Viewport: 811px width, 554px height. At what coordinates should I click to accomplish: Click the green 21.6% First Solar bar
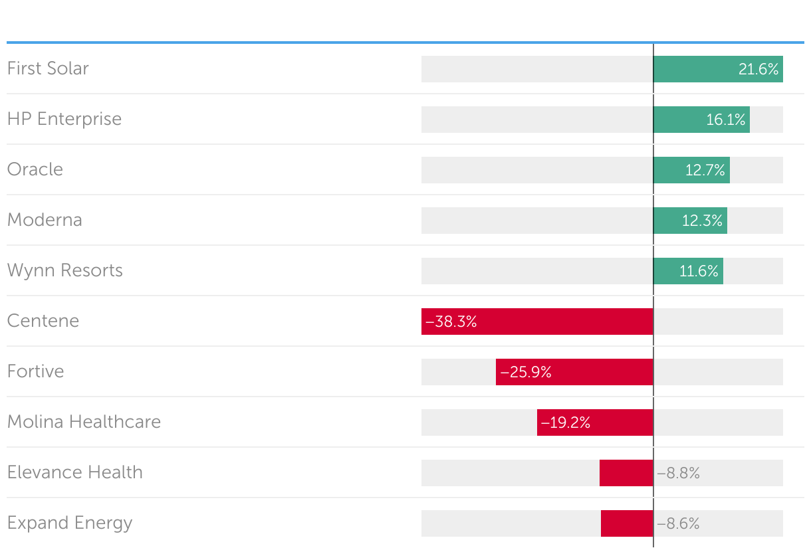718,69
